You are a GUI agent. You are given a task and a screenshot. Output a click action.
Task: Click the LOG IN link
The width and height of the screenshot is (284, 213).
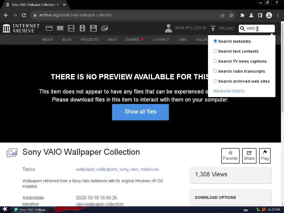tap(199, 28)
